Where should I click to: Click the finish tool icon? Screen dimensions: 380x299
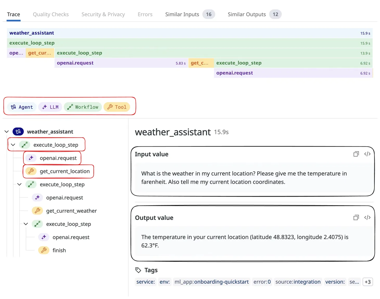44,250
